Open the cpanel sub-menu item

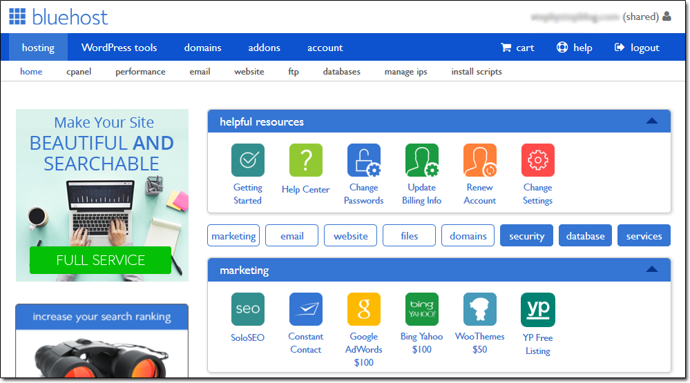point(79,71)
